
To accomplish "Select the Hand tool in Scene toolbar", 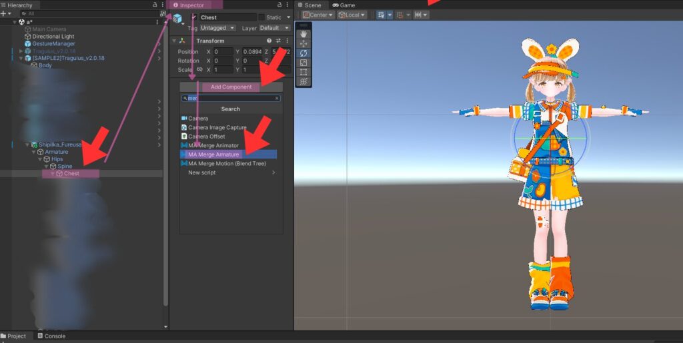I will [303, 33].
